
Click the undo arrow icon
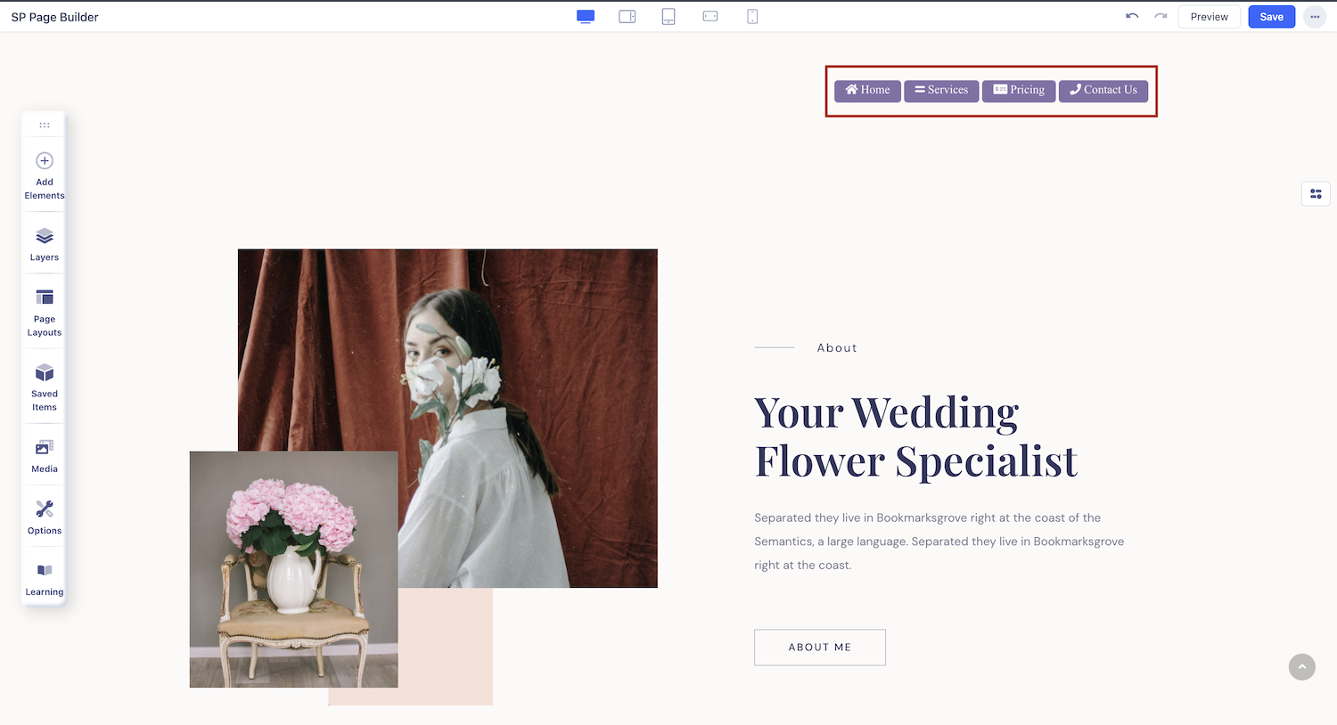tap(1132, 16)
